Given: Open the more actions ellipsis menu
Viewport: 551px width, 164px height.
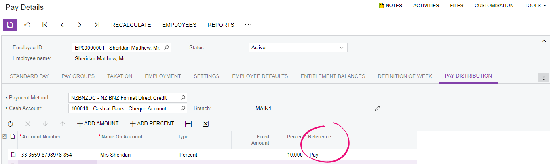Looking at the screenshot, I should pos(248,25).
